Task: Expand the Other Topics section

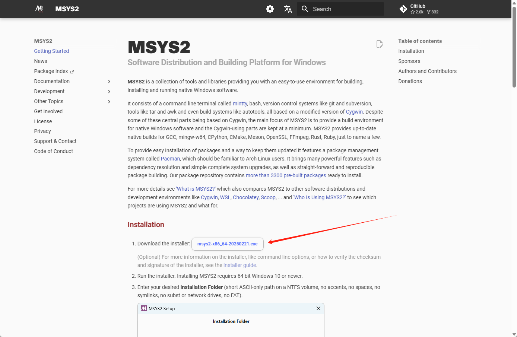Action: click(x=109, y=101)
